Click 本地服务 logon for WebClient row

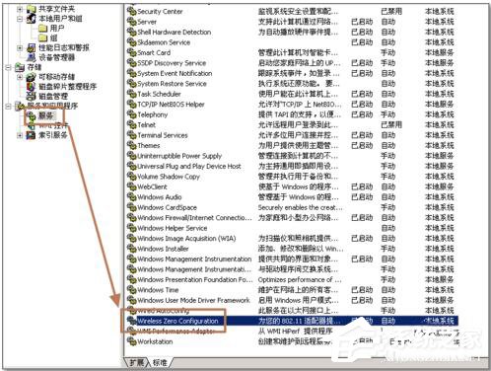coord(440,186)
